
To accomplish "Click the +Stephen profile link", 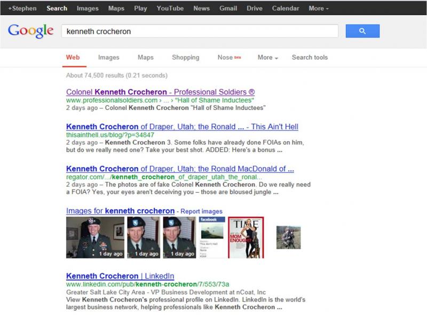I will click(x=22, y=8).
